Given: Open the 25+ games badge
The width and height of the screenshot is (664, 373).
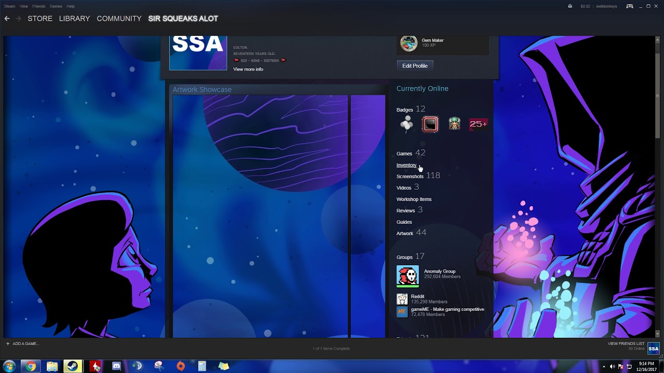Looking at the screenshot, I should click(478, 124).
